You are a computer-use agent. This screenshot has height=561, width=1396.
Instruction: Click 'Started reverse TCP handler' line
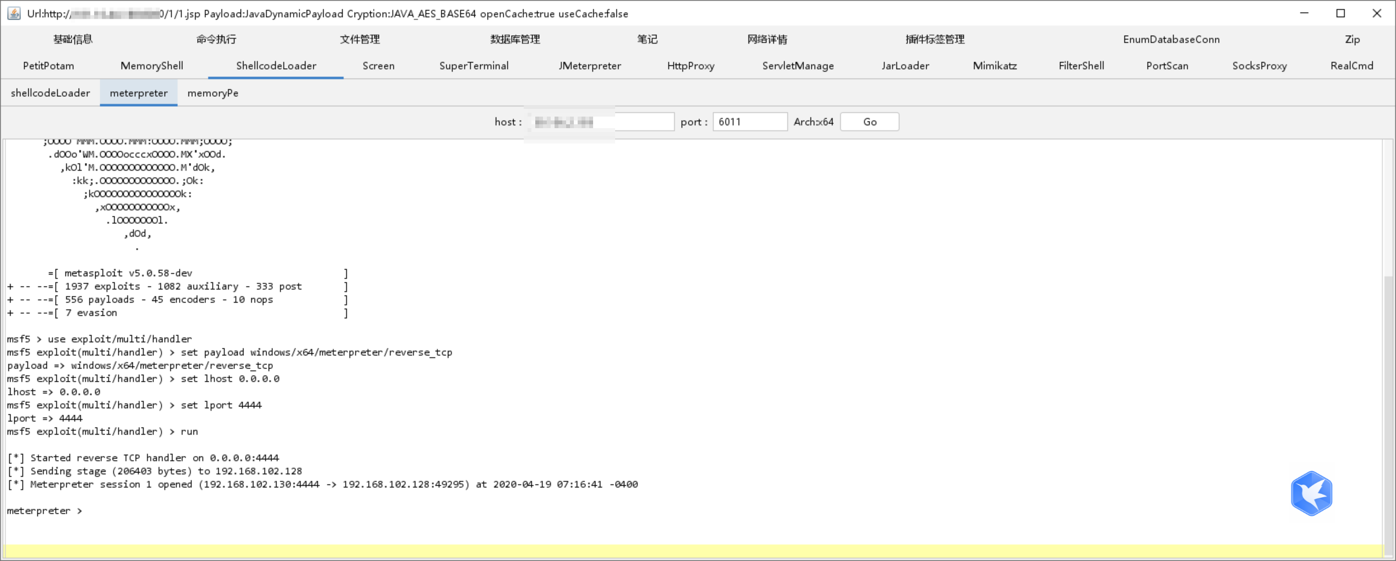143,458
